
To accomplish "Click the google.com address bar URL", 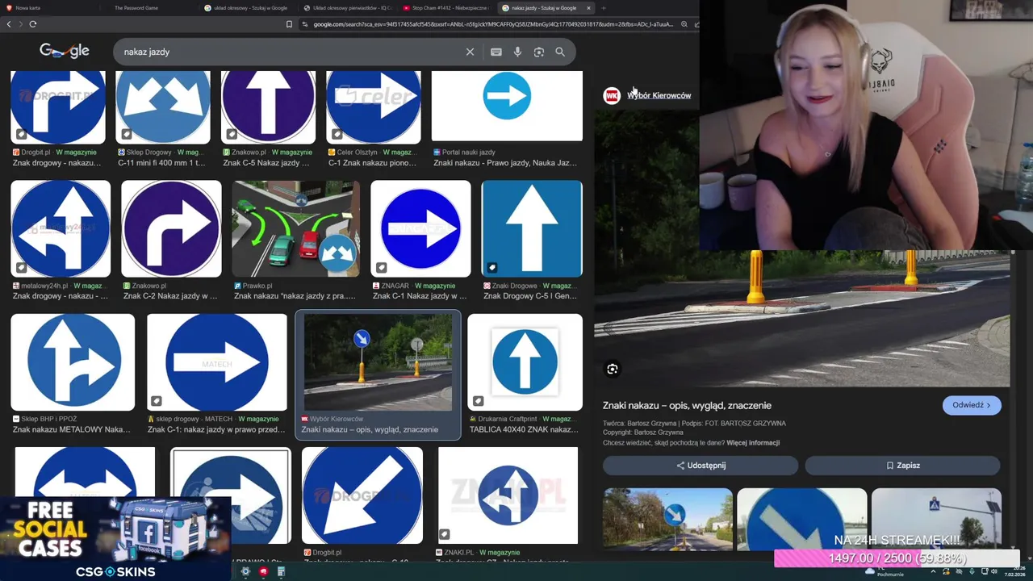I will tap(492, 24).
